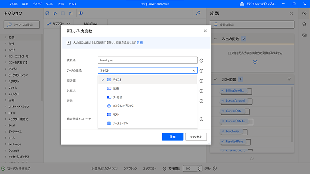Screen dimensions: 310x174
Task: Click the 保存 button
Action: tap(172, 136)
